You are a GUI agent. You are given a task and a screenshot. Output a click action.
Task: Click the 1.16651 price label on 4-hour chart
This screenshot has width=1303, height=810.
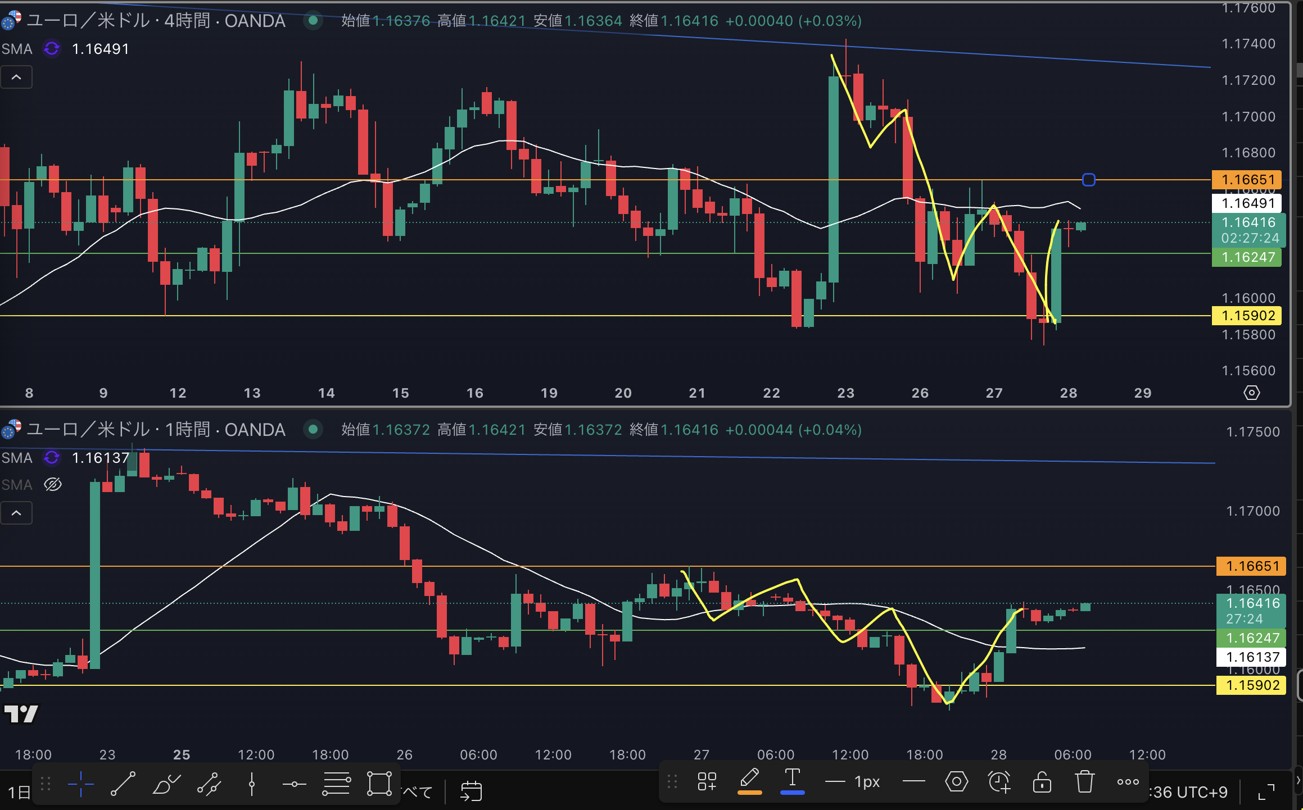(1247, 180)
